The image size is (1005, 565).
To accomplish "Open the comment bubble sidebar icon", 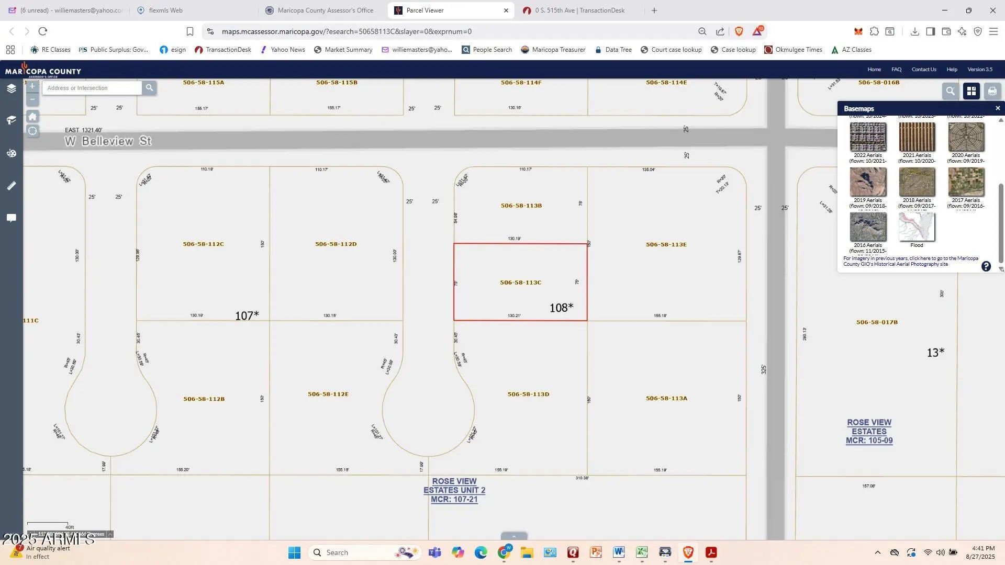I will 12,218.
